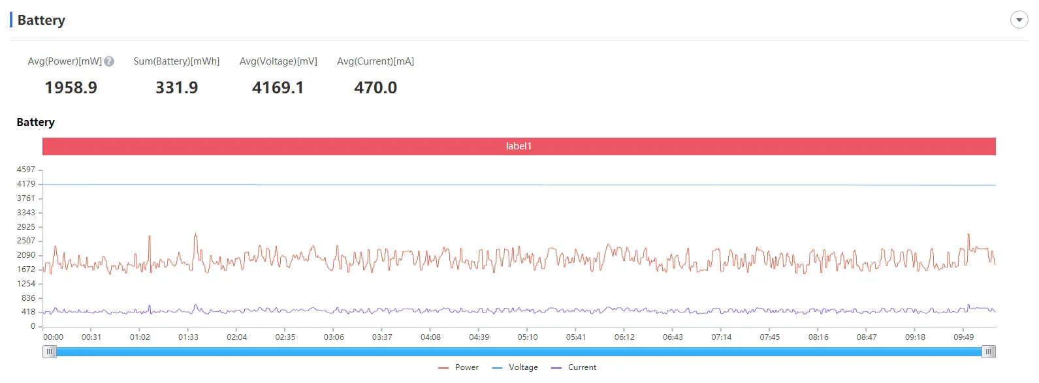Click the Battery section header title
Image resolution: width=1039 pixels, height=383 pixels.
click(x=41, y=20)
